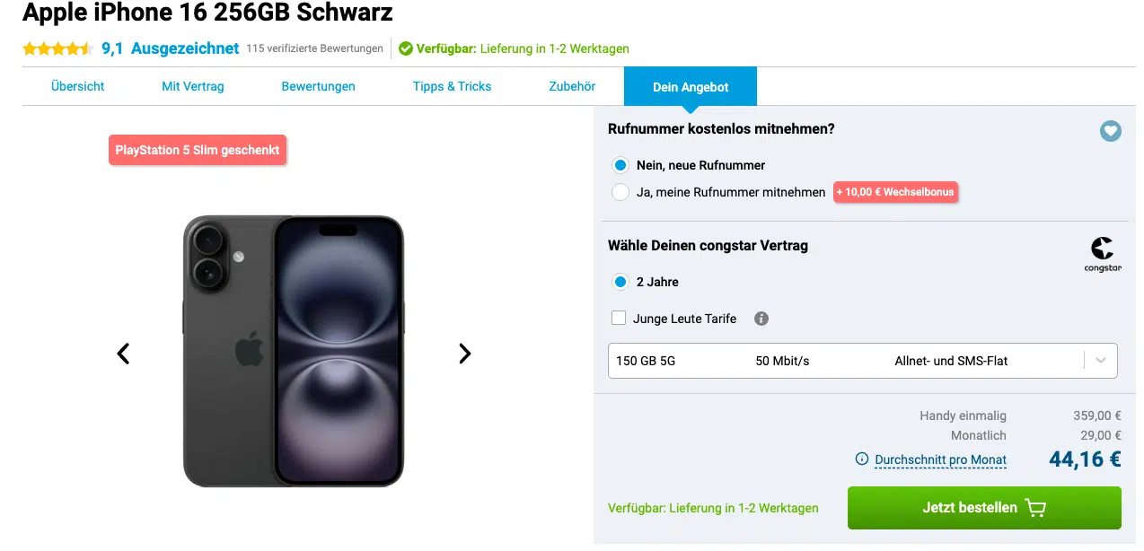The height and width of the screenshot is (551, 1144).
Task: Show previous product image arrow
Action: [123, 354]
